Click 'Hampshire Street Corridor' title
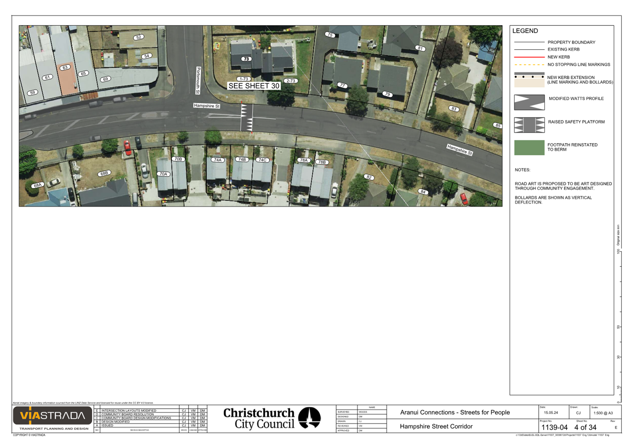The width and height of the screenshot is (634, 448). coord(436,426)
